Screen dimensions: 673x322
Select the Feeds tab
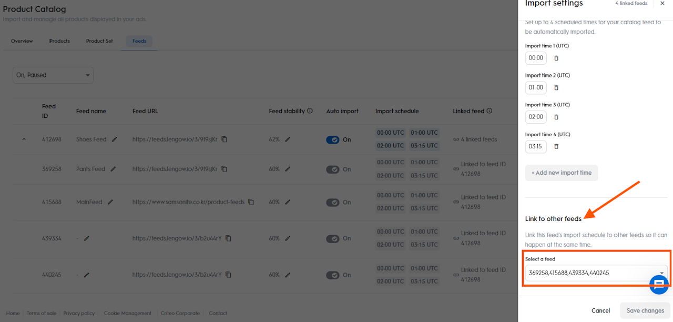click(x=139, y=41)
